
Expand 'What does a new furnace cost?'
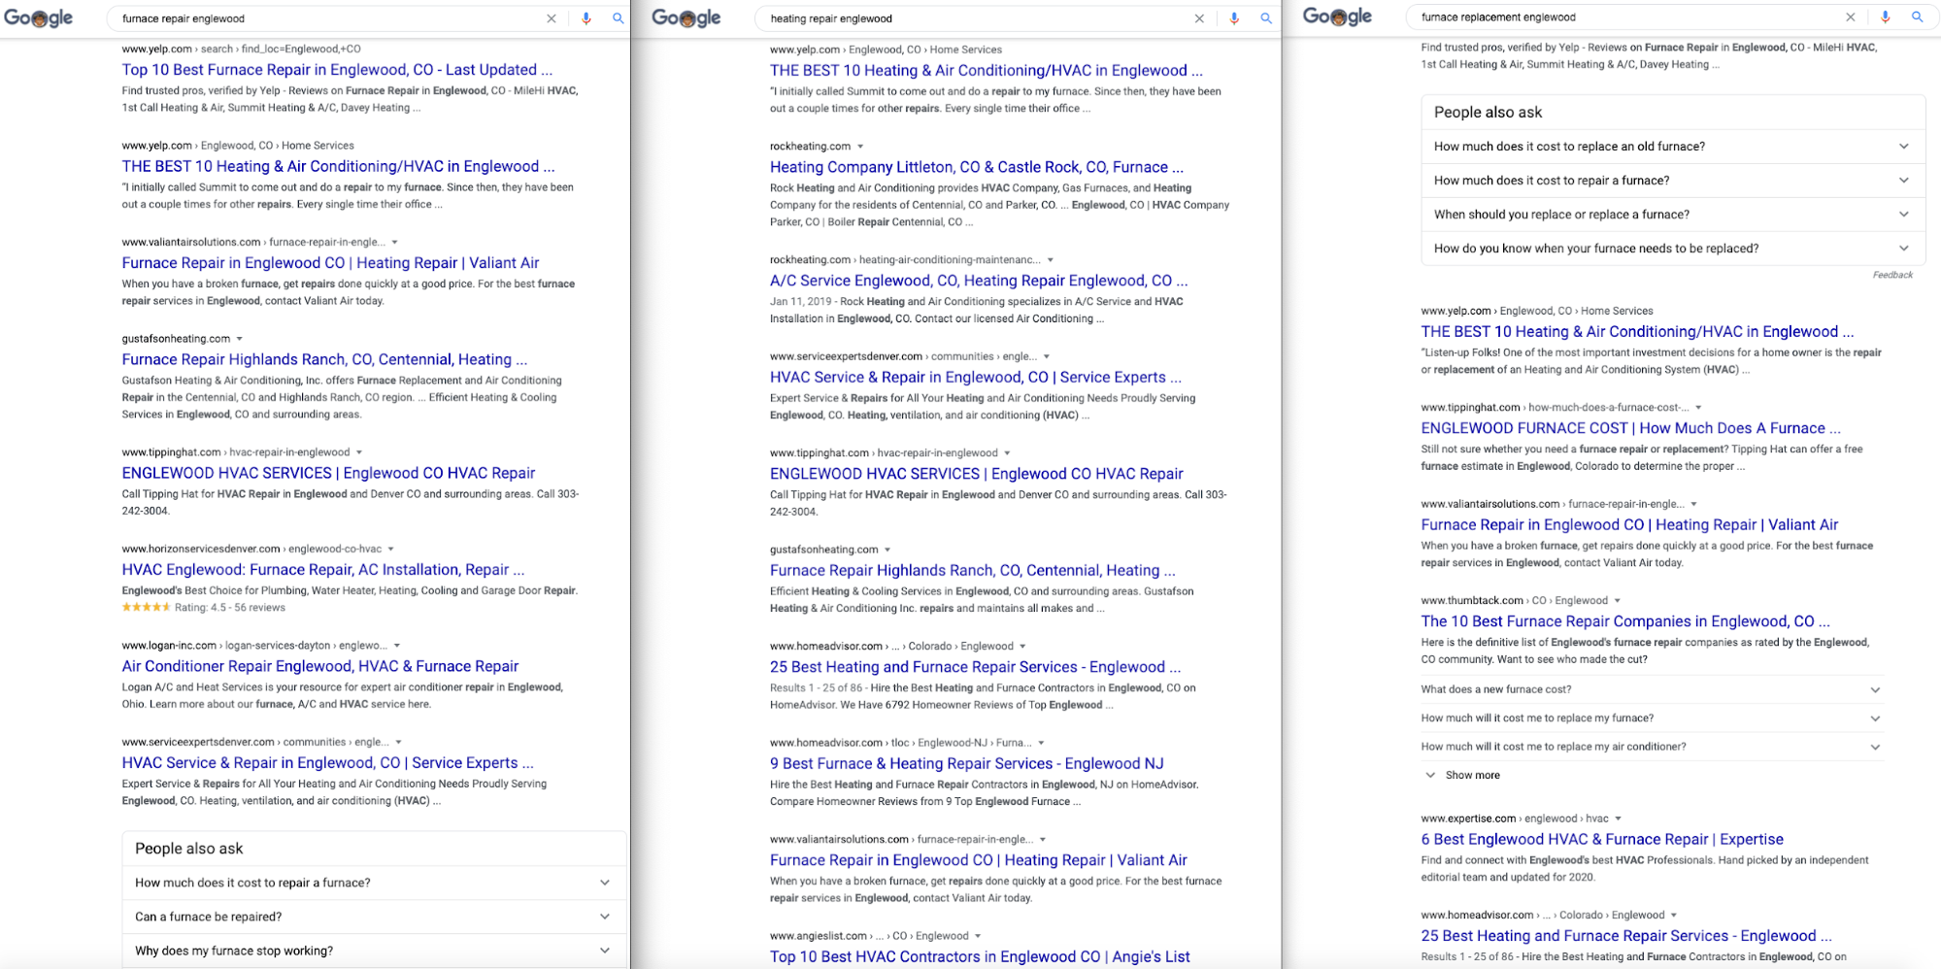[x=1652, y=689]
